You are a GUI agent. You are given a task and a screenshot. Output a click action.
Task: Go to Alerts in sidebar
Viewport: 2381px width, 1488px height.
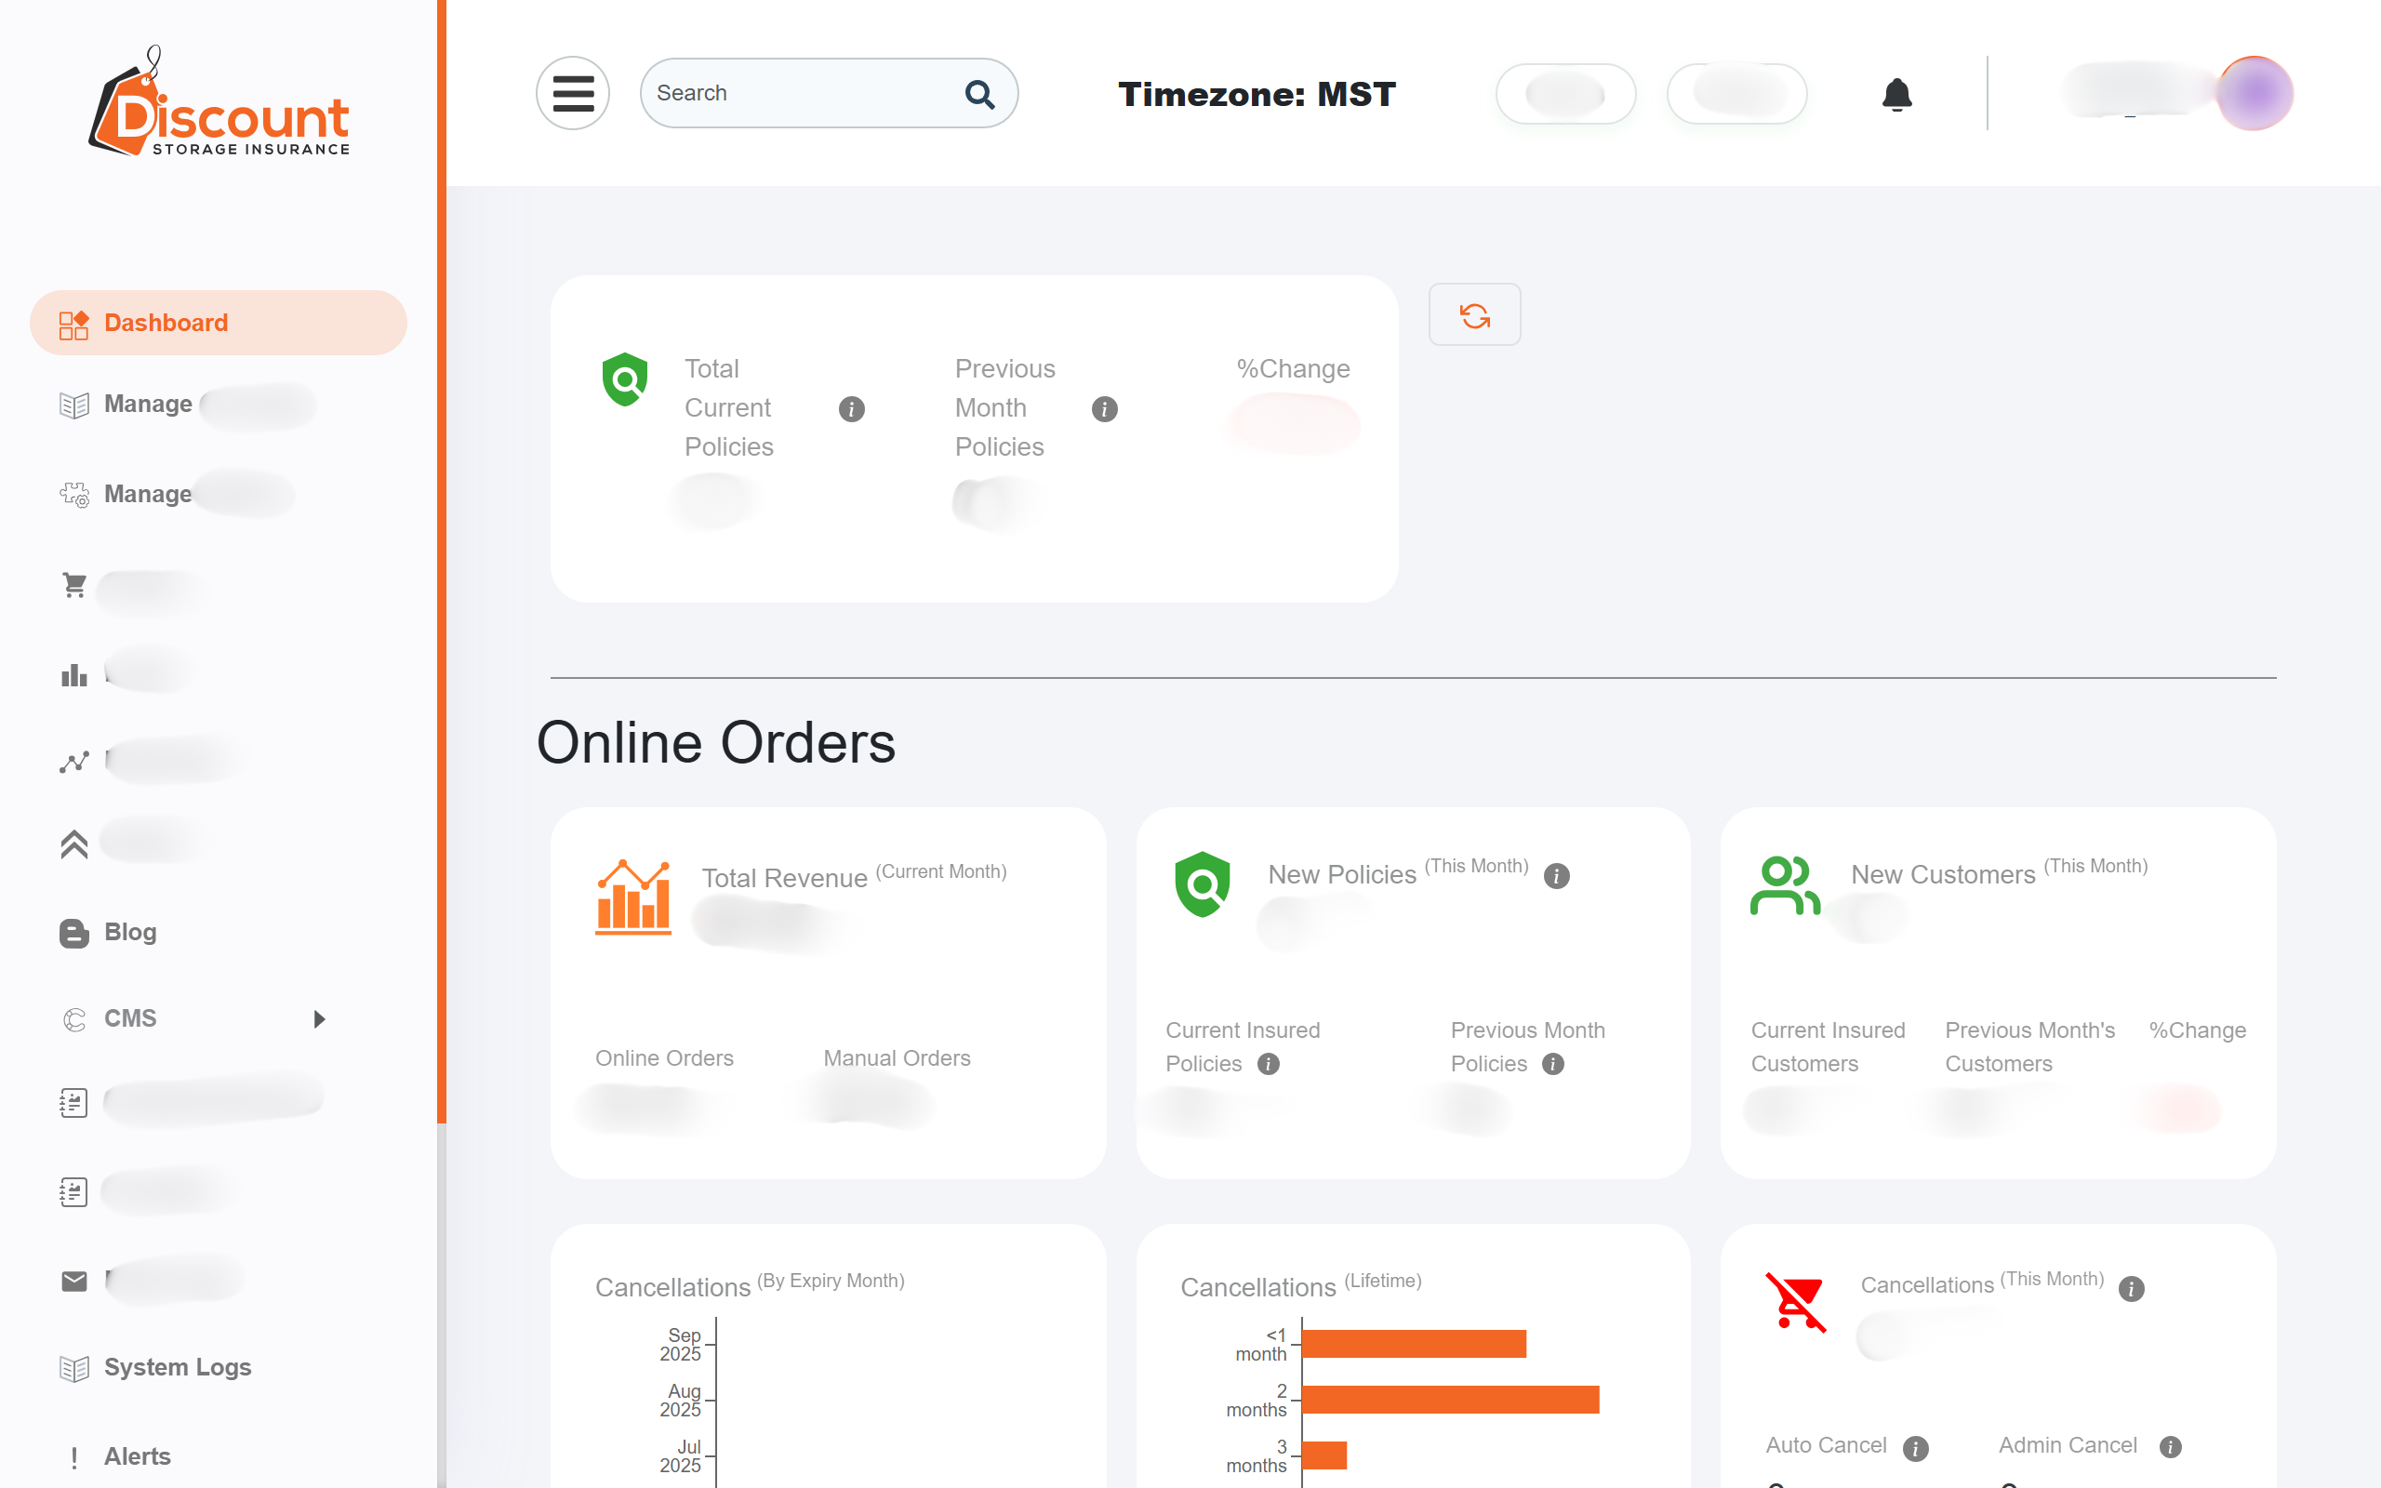(137, 1455)
